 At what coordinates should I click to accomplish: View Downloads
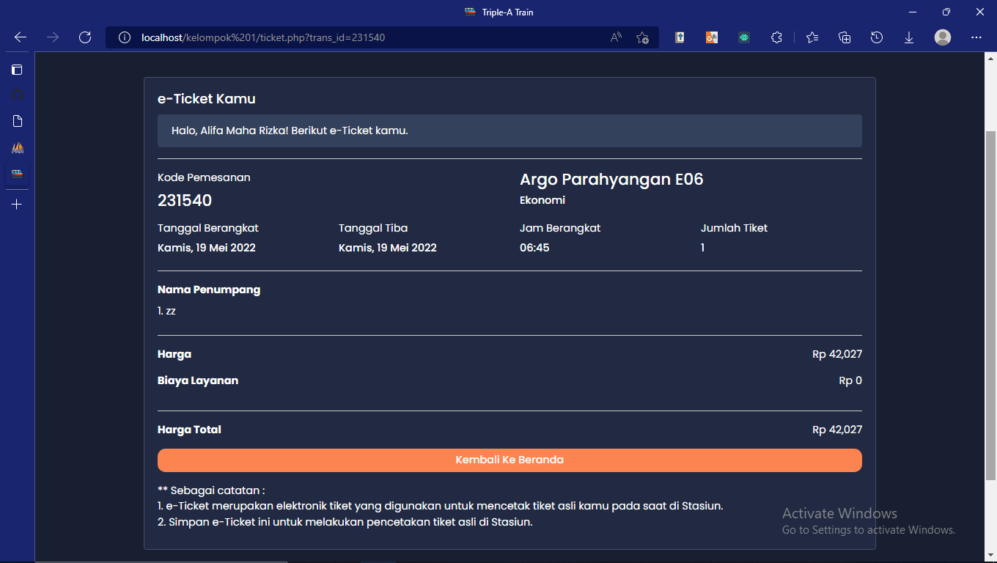coord(909,37)
